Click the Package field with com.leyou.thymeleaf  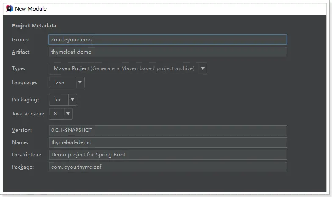tap(168, 167)
